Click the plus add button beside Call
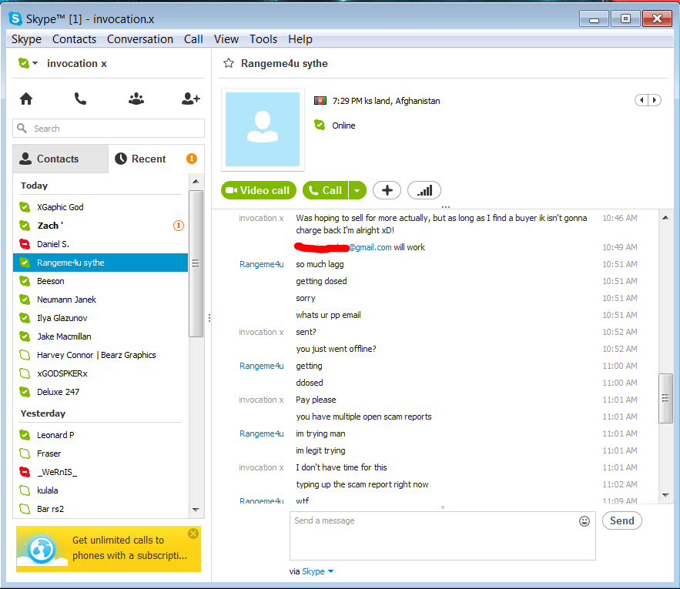Viewport: 680px width, 589px height. [387, 190]
